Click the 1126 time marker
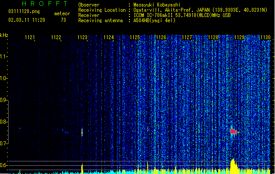This screenshot has height=174, width=275. [161, 37]
